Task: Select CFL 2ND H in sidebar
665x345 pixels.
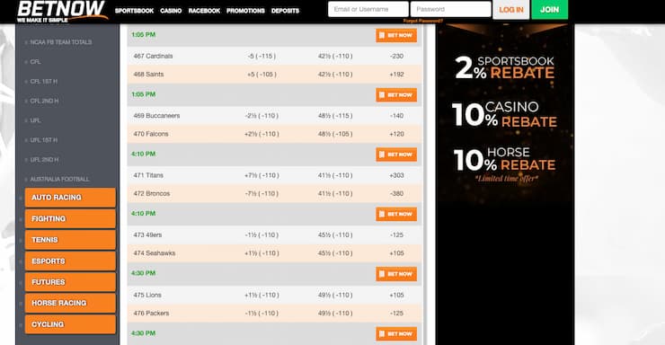Action: tap(44, 101)
